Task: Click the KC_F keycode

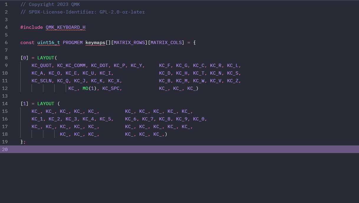Action: (165, 66)
